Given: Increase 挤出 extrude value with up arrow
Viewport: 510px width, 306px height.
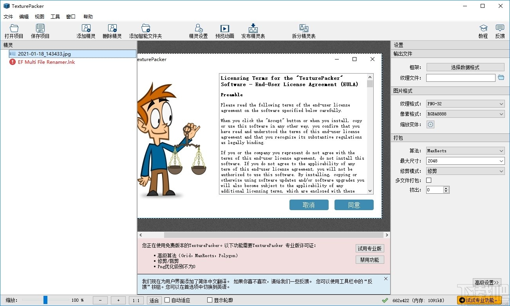Looking at the screenshot, I should coord(446,188).
